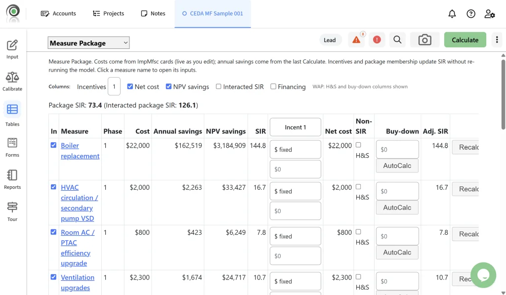Click the page vertical scrollbar thumb
This screenshot has width=506, height=295.
click(x=503, y=94)
